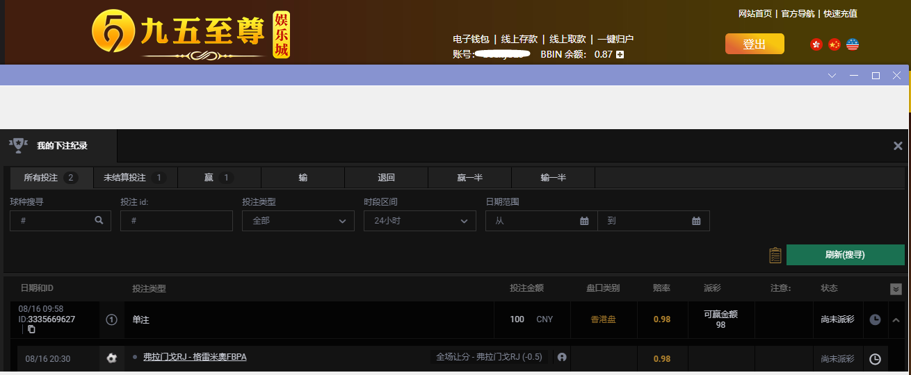The width and height of the screenshot is (911, 375).
Task: Click the search magnifier in 球种搜寻 field
Action: tap(99, 220)
